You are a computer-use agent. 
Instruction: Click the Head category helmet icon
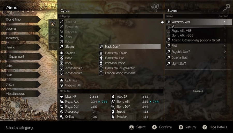tap(62, 58)
